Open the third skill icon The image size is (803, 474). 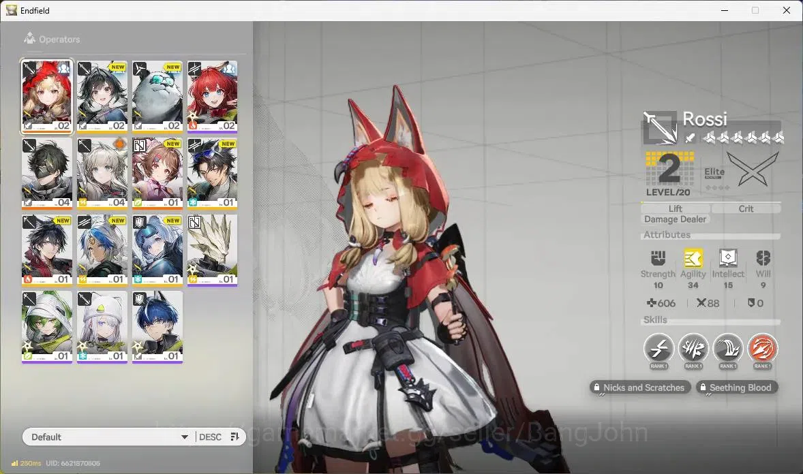click(x=728, y=349)
